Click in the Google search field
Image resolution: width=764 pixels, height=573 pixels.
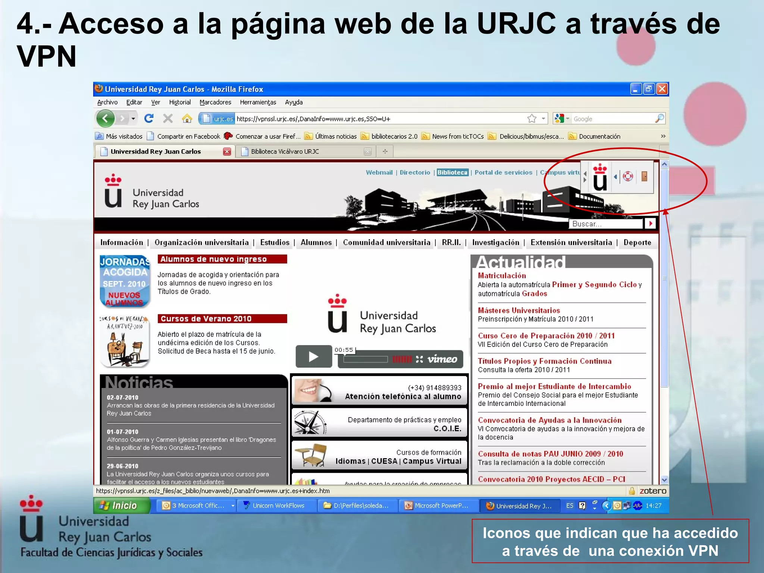(x=613, y=119)
